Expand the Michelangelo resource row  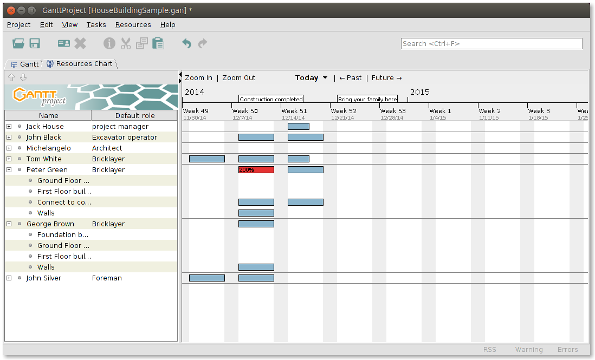(x=9, y=148)
